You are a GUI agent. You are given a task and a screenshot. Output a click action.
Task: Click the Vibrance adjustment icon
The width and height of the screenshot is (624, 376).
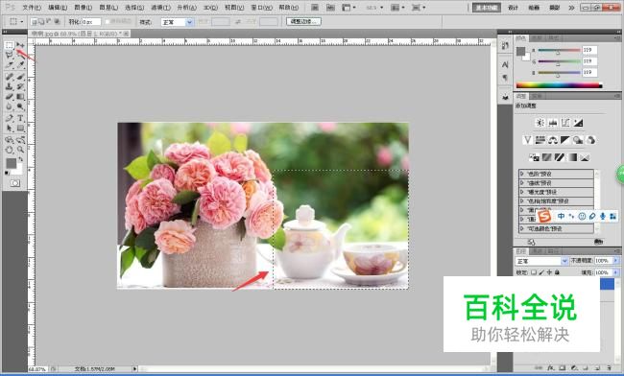tap(527, 140)
